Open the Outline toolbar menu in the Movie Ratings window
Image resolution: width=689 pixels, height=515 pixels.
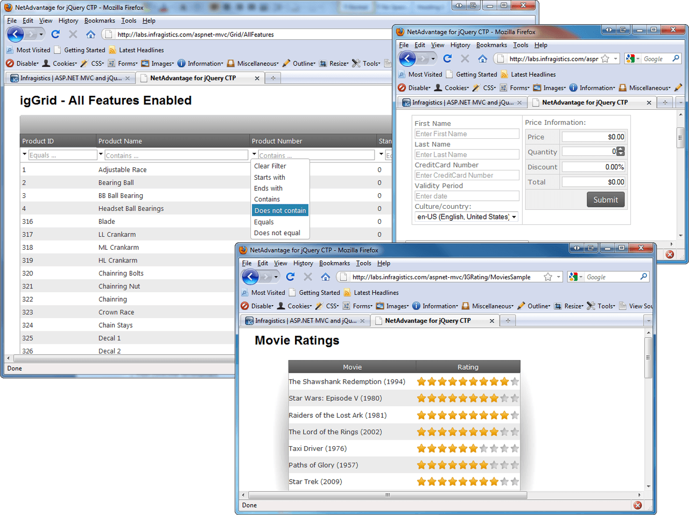pyautogui.click(x=533, y=306)
